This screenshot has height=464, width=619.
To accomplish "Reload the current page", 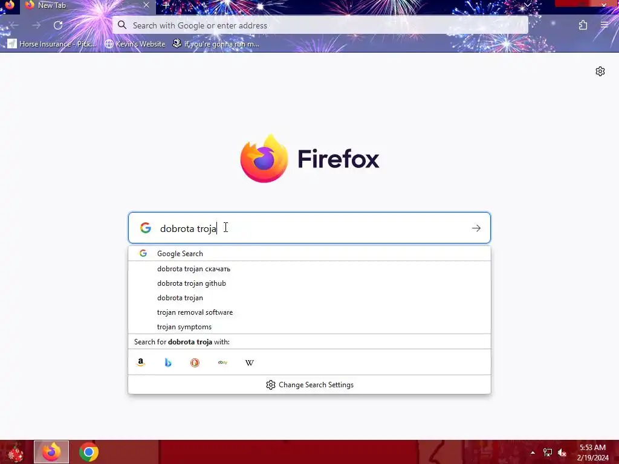I will click(x=58, y=25).
